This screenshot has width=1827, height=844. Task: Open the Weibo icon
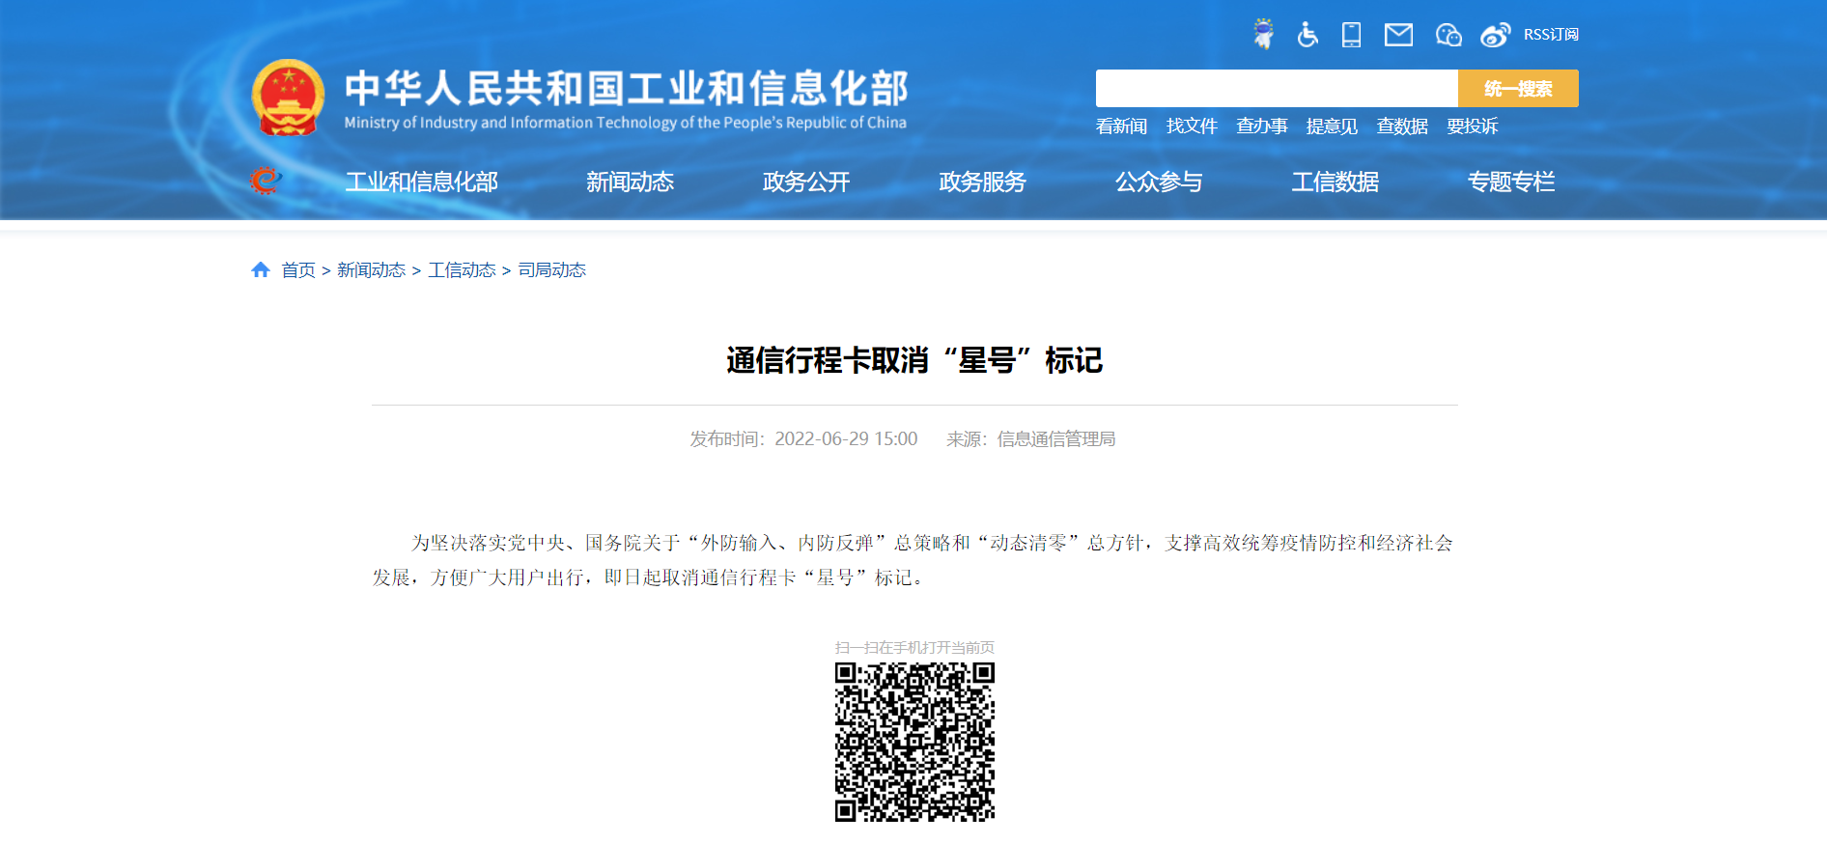click(1495, 35)
